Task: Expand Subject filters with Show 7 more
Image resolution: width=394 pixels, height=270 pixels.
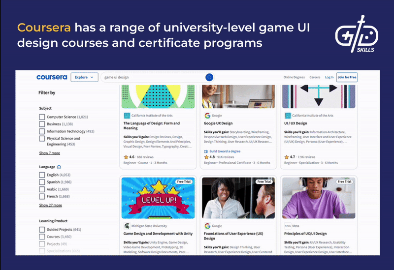Action: 50,153
